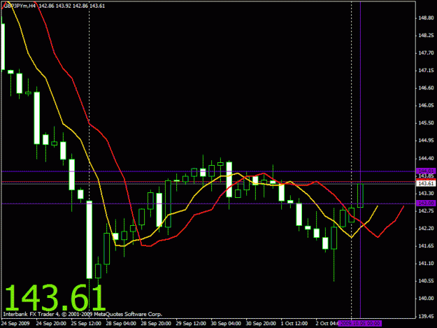Screen dimensions: 437x328
Task: Click the GBPJPYm,H4 symbol header text
Action: click(20, 6)
